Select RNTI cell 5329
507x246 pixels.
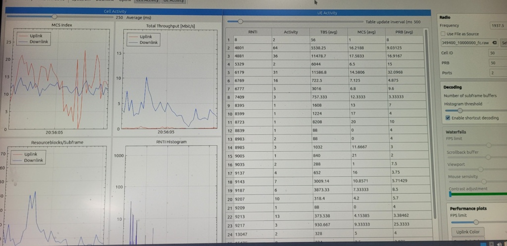click(x=252, y=64)
